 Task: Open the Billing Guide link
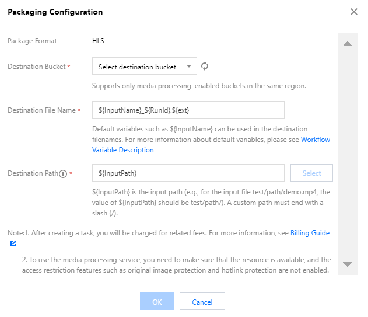310,233
